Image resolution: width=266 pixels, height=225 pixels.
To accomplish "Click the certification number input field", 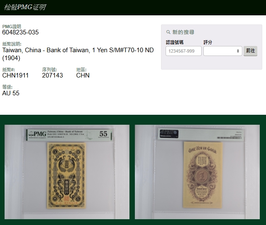I will [x=183, y=51].
